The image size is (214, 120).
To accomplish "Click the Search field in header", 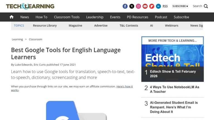I will [197, 6].
